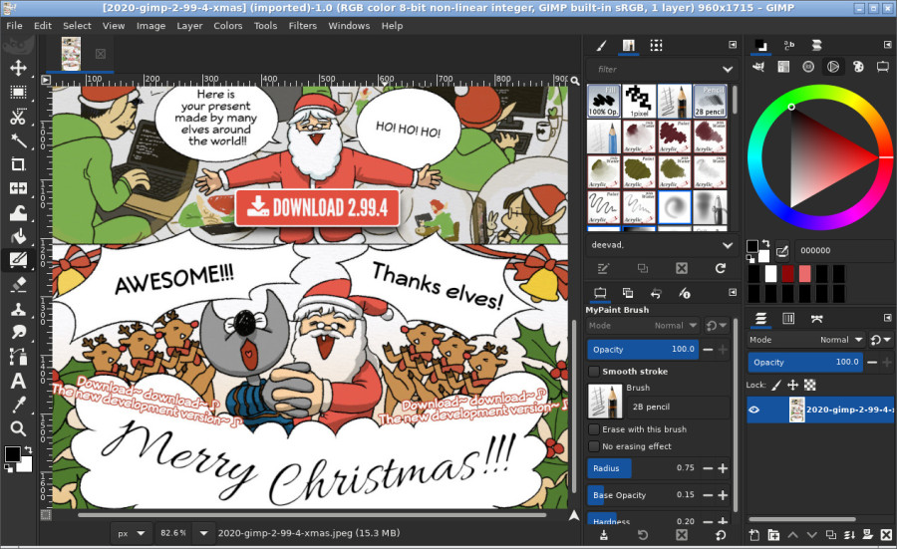Open the zoom percentage dropdown arrow
Screen dimensions: 897x549
tap(203, 533)
